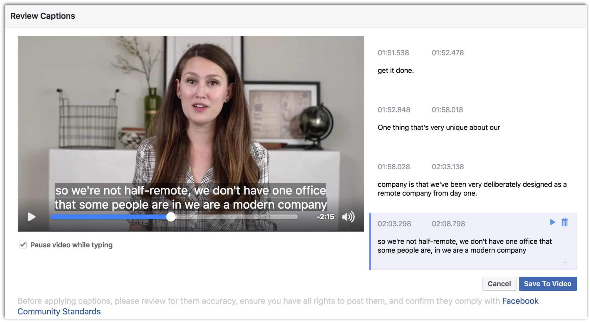Edit the highlighted caption "so we're not half-remote"
This screenshot has width=590, height=322.
coord(465,246)
